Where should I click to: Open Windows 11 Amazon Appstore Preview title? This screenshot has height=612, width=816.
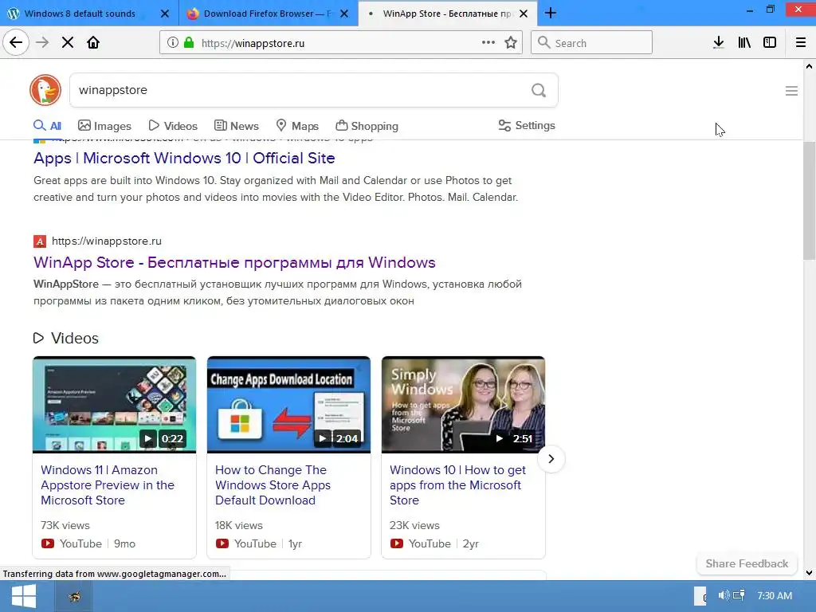(x=108, y=485)
